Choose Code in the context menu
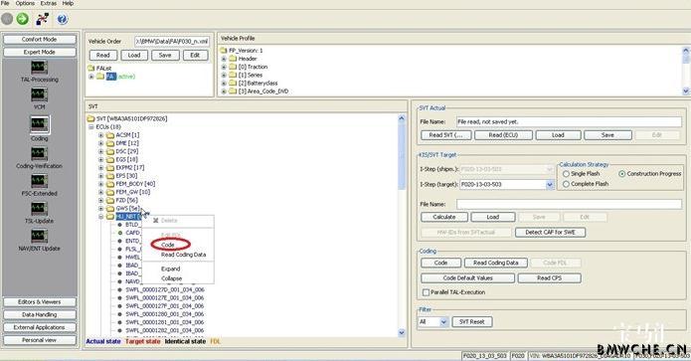 pyautogui.click(x=168, y=245)
